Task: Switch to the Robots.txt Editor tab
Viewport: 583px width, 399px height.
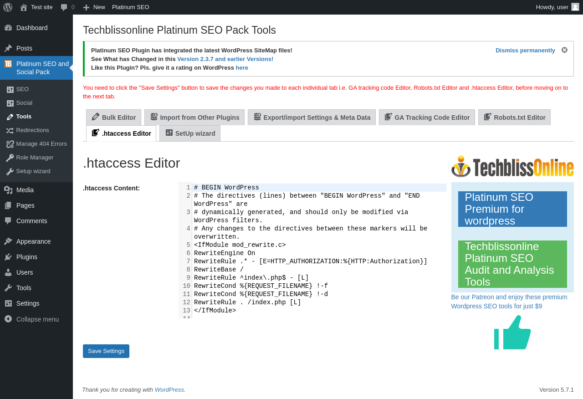Action: [514, 118]
